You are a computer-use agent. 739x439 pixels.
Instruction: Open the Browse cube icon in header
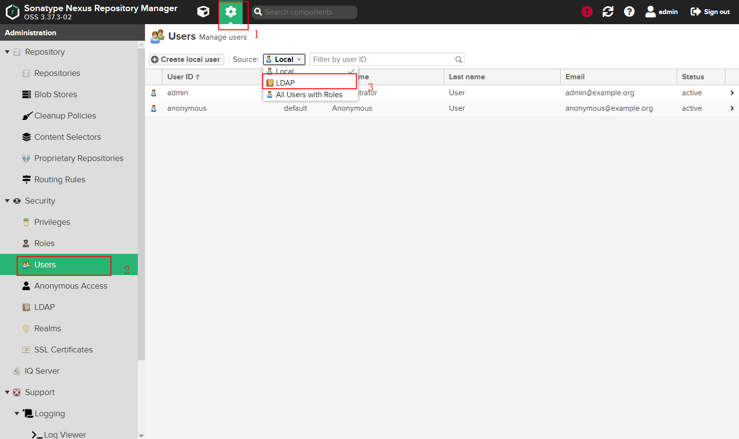[203, 12]
